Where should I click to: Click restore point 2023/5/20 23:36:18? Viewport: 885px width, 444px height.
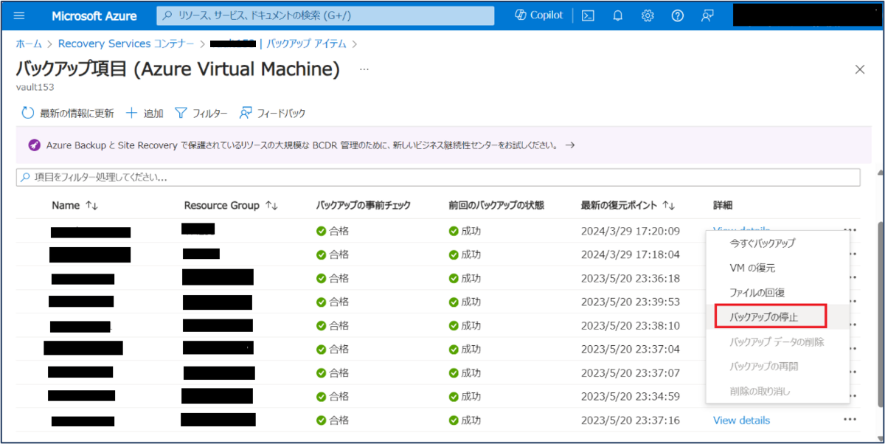[x=630, y=278]
